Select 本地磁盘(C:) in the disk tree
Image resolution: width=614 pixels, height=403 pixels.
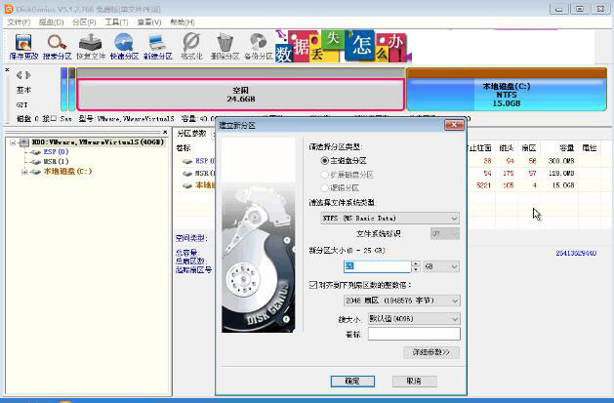pyautogui.click(x=67, y=172)
